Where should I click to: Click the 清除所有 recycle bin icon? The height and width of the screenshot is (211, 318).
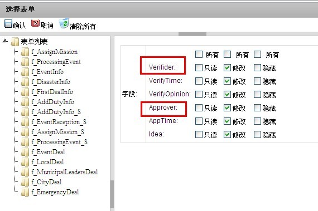click(64, 23)
